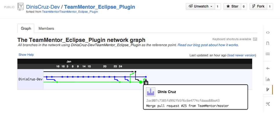
Task: Click the large green commit dot
Action: (141, 82)
